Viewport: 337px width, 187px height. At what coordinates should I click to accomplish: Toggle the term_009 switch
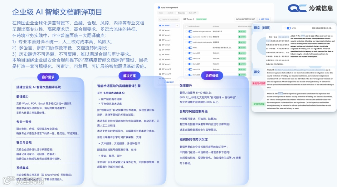pyautogui.click(x=190, y=75)
